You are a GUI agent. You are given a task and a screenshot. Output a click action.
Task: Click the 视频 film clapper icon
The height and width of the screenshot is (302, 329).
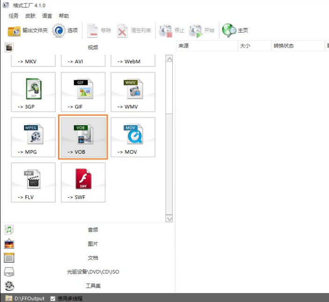[9, 48]
